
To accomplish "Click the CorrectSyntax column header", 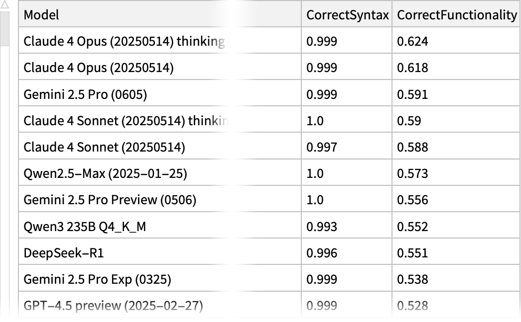I will click(347, 15).
